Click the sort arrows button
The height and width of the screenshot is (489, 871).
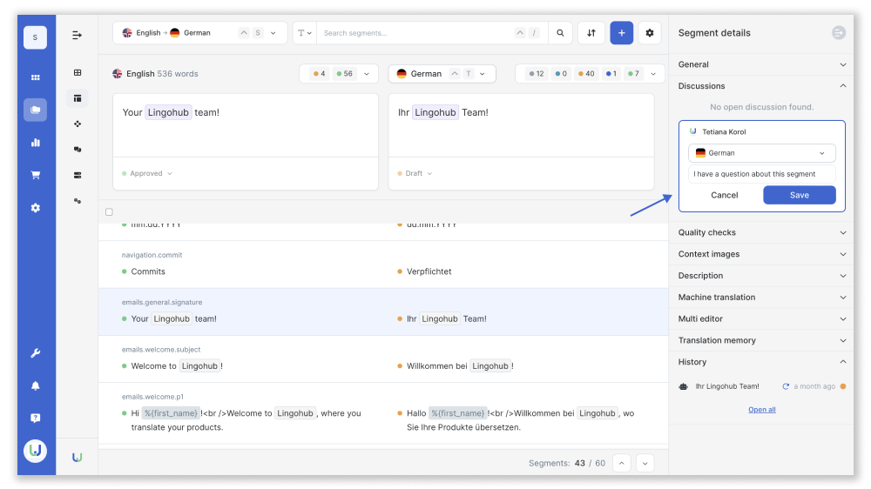tap(591, 33)
